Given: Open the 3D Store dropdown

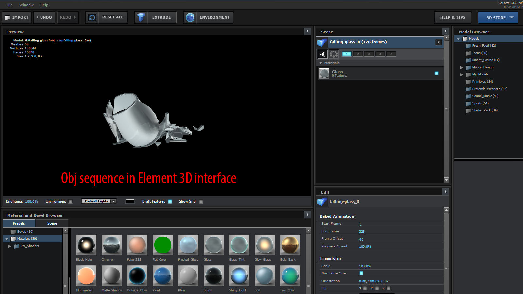Looking at the screenshot, I should click(498, 17).
